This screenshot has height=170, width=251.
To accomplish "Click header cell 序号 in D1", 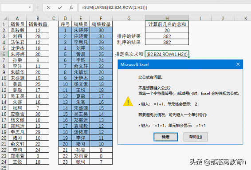I will coord(65,24).
